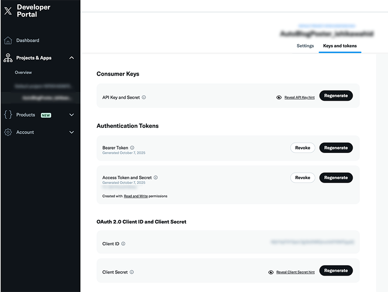Expand the Products menu chevron
This screenshot has width=388, height=292.
[72, 115]
